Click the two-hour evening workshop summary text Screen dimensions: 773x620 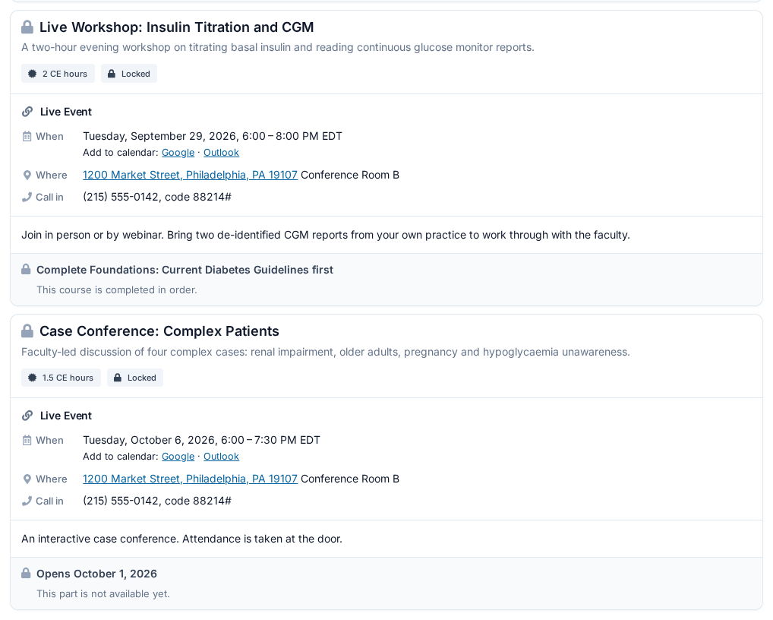[x=278, y=47]
